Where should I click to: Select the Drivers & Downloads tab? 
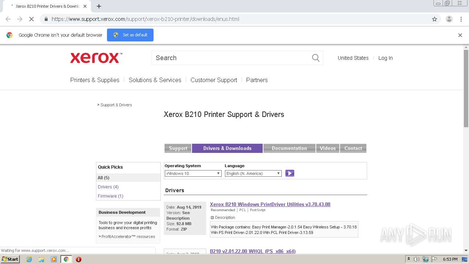(227, 148)
